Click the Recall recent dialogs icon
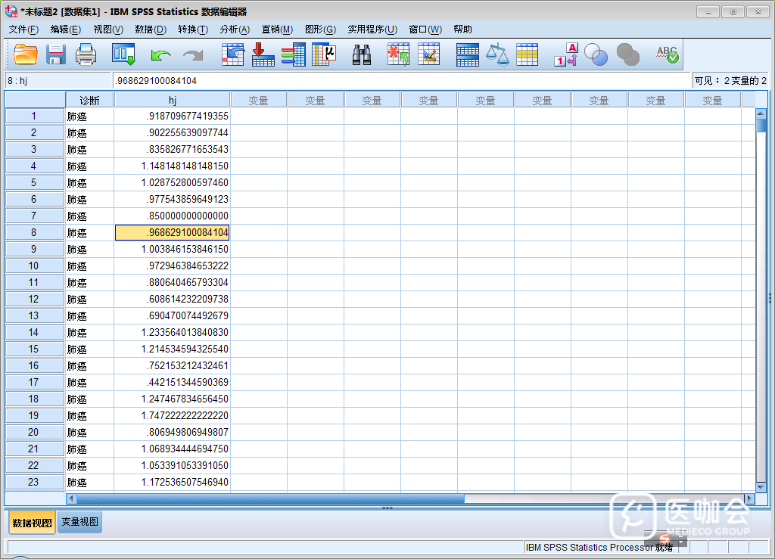Viewport: 775px width, 559px height. pyautogui.click(x=123, y=54)
